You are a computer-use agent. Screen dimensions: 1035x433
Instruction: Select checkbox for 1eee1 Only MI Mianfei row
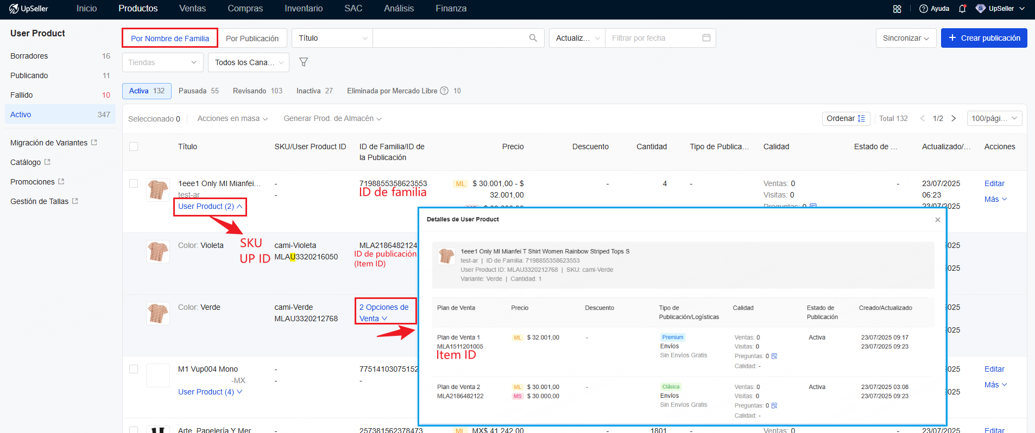pyautogui.click(x=134, y=183)
